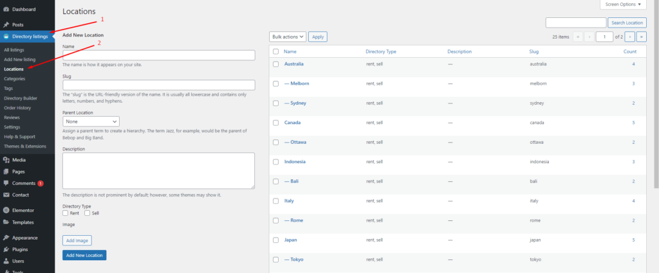Click the Directory listings sidebar icon
Image resolution: width=659 pixels, height=273 pixels.
[6, 37]
